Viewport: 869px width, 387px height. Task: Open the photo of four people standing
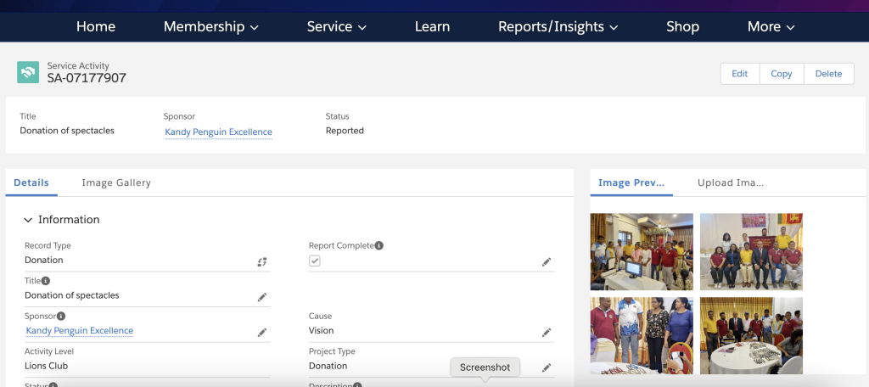click(642, 335)
